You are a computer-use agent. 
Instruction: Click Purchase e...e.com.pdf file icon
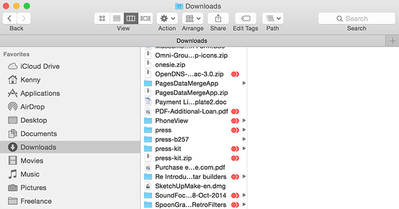148,168
